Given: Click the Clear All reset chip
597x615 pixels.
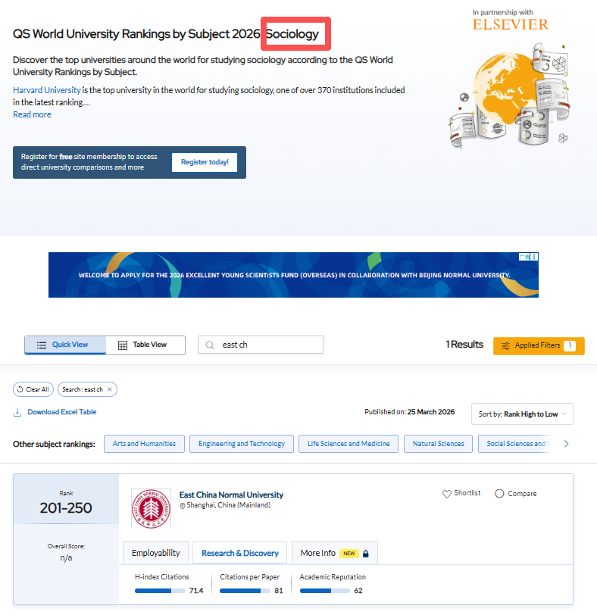Looking at the screenshot, I should point(33,389).
